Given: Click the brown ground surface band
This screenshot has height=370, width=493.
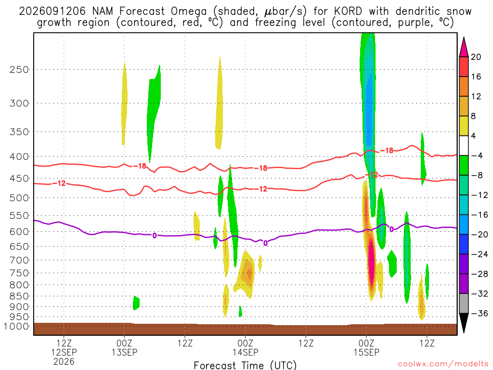Looking at the screenshot, I should click(245, 329).
